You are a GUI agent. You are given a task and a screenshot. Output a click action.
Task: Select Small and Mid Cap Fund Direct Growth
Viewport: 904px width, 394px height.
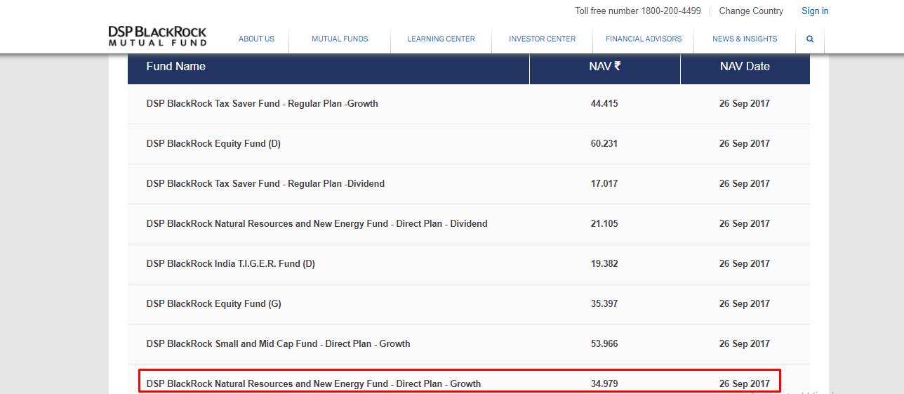click(278, 344)
